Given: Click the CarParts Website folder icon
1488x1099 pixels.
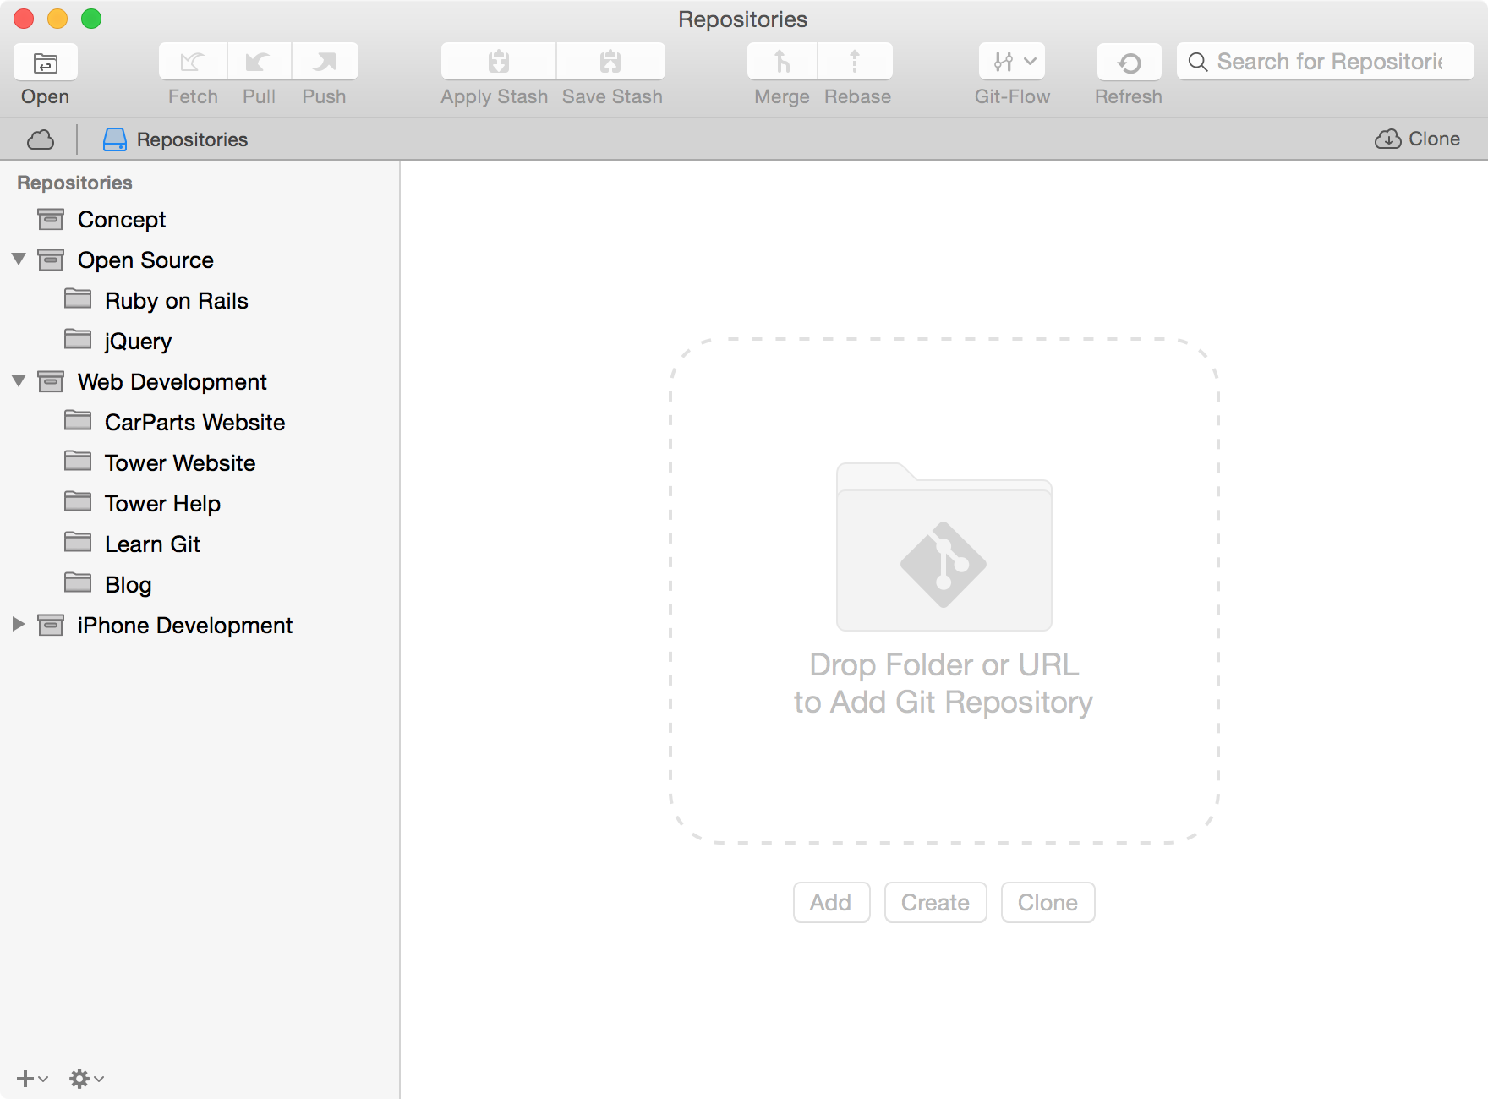Looking at the screenshot, I should [x=78, y=420].
